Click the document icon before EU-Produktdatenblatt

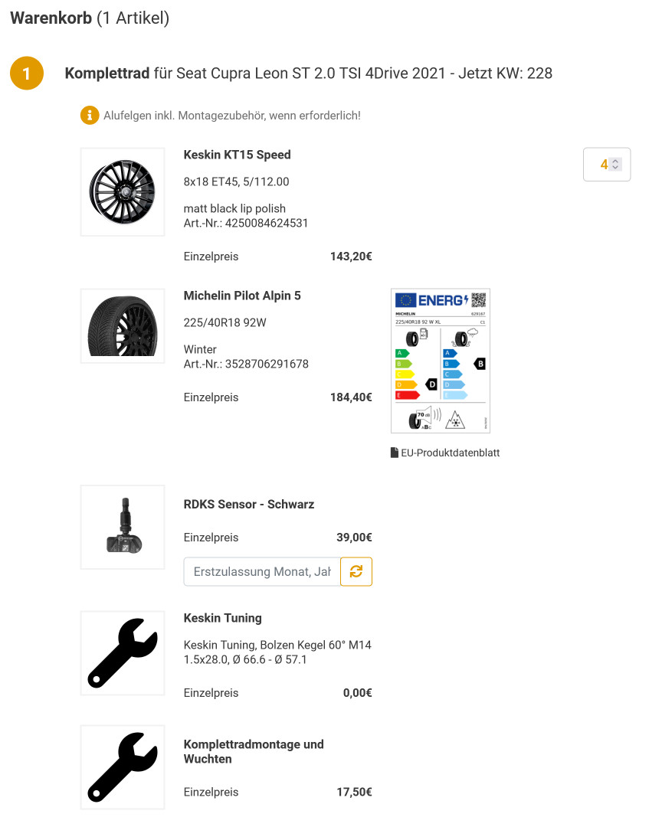(x=395, y=453)
